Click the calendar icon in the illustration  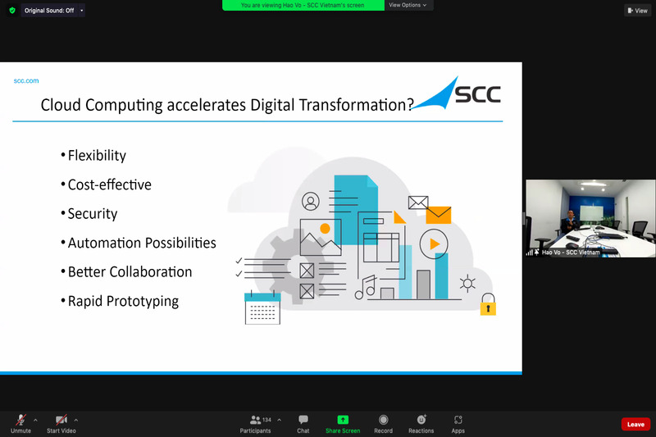(262, 307)
